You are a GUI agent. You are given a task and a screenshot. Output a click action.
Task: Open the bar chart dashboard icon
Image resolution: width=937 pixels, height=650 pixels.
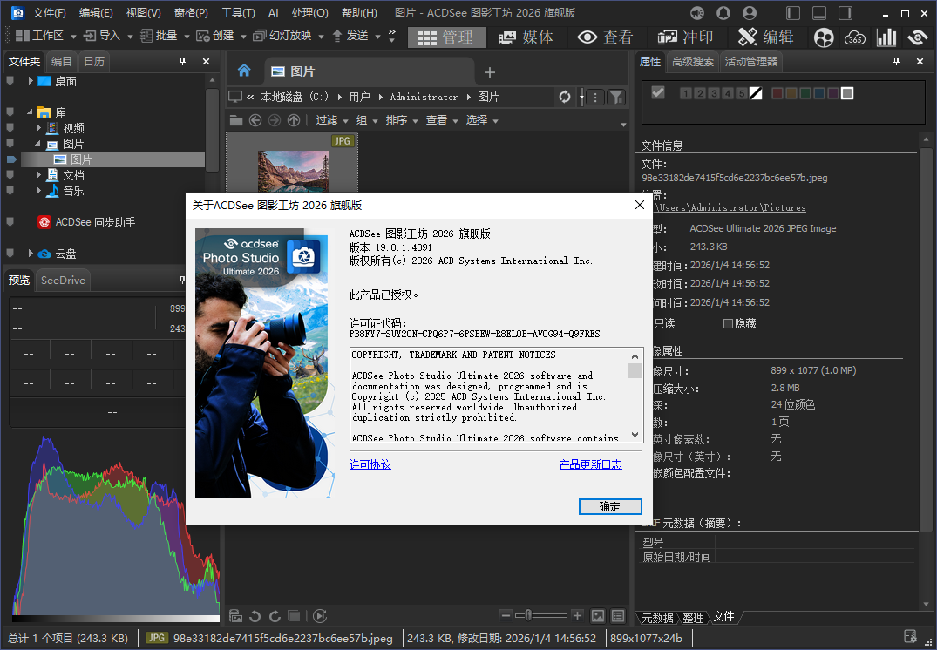click(x=886, y=37)
